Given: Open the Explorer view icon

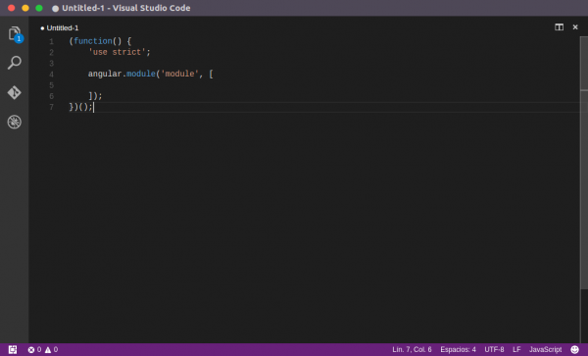Looking at the screenshot, I should click(x=15, y=33).
